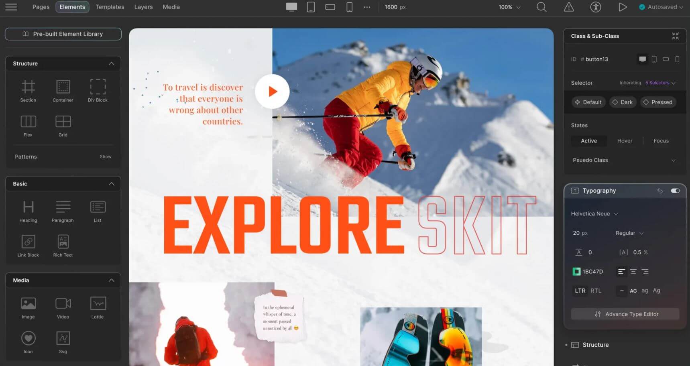Image resolution: width=690 pixels, height=366 pixels.
Task: Open the Autosaved dropdown
Action: 661,7
